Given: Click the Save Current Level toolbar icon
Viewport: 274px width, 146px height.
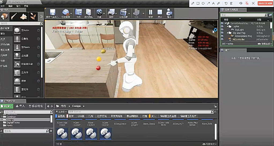Looking at the screenshot, I should point(53,13).
